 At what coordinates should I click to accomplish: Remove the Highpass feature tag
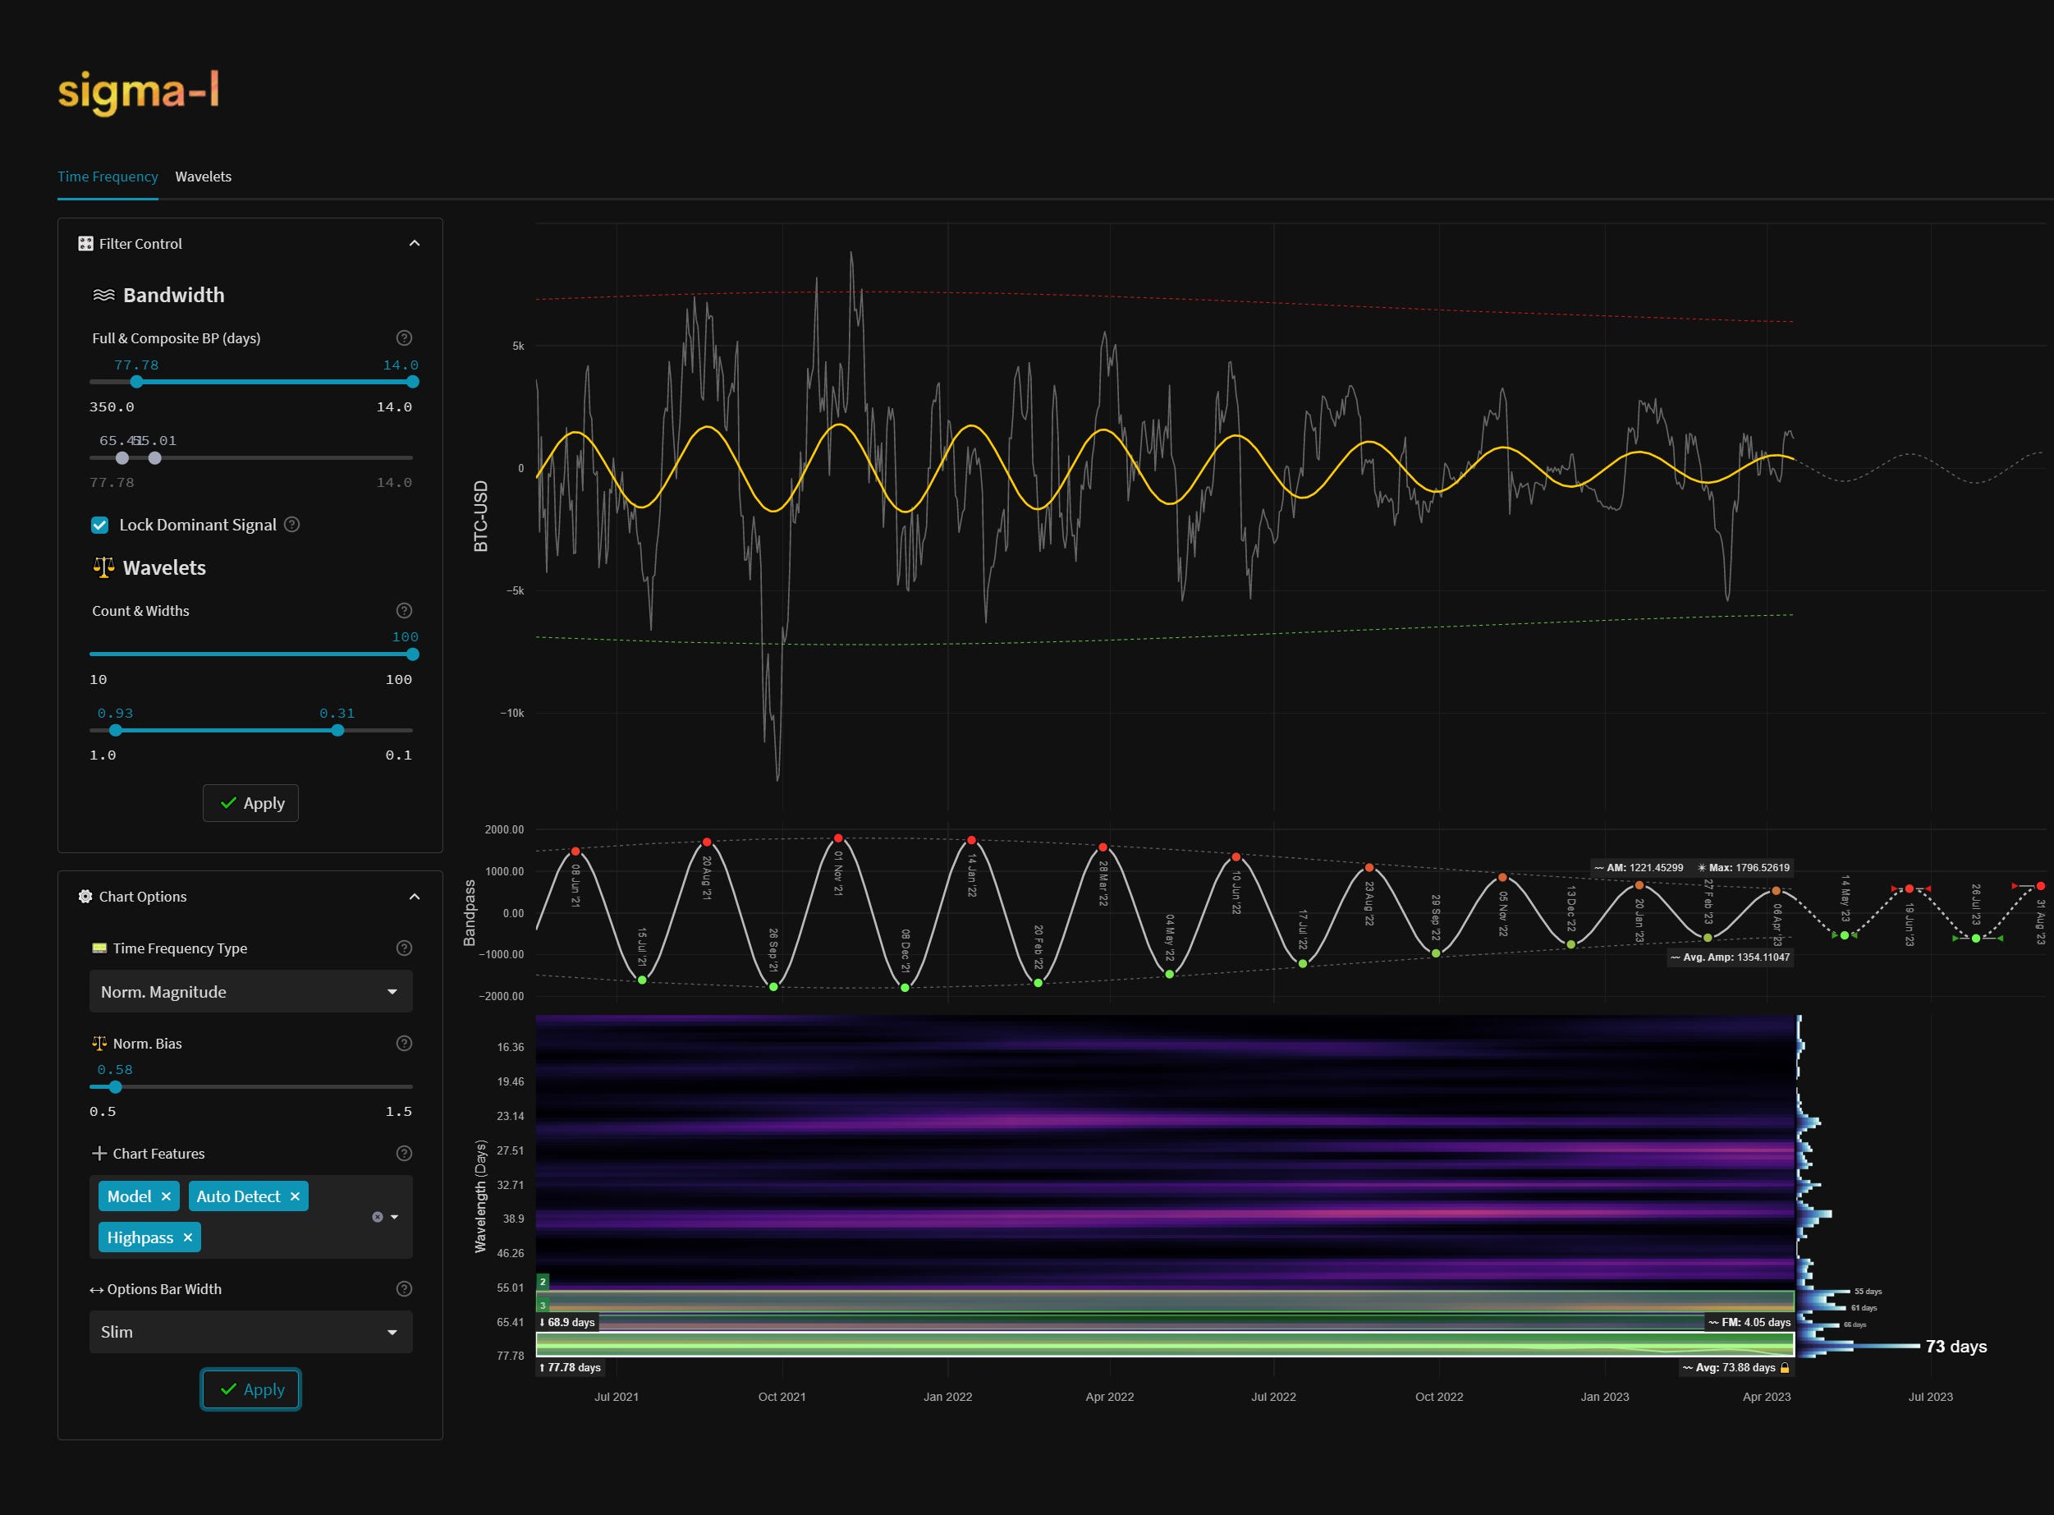pos(188,1238)
